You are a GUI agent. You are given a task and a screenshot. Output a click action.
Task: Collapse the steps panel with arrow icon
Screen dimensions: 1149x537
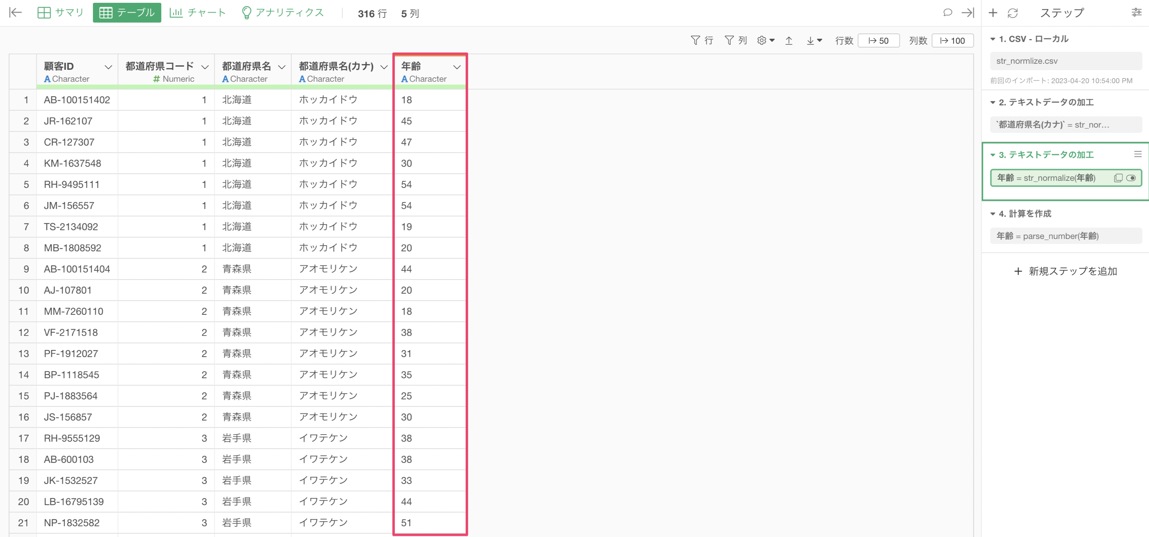(968, 13)
